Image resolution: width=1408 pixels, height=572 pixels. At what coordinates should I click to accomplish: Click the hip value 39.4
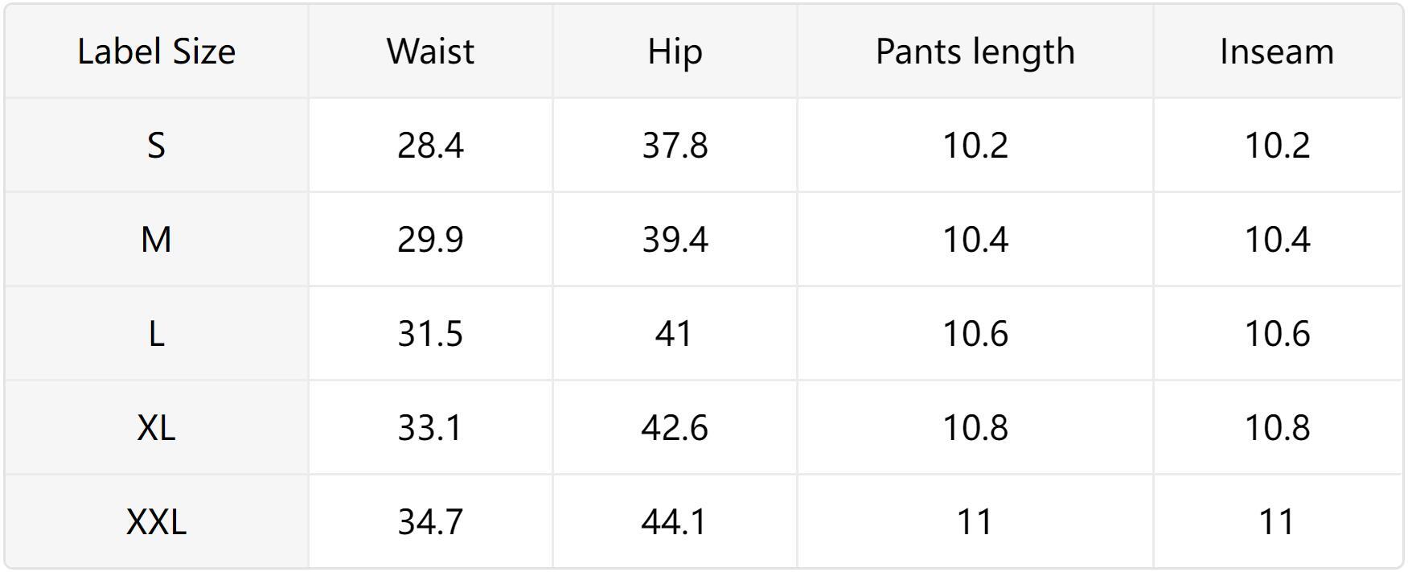click(675, 240)
